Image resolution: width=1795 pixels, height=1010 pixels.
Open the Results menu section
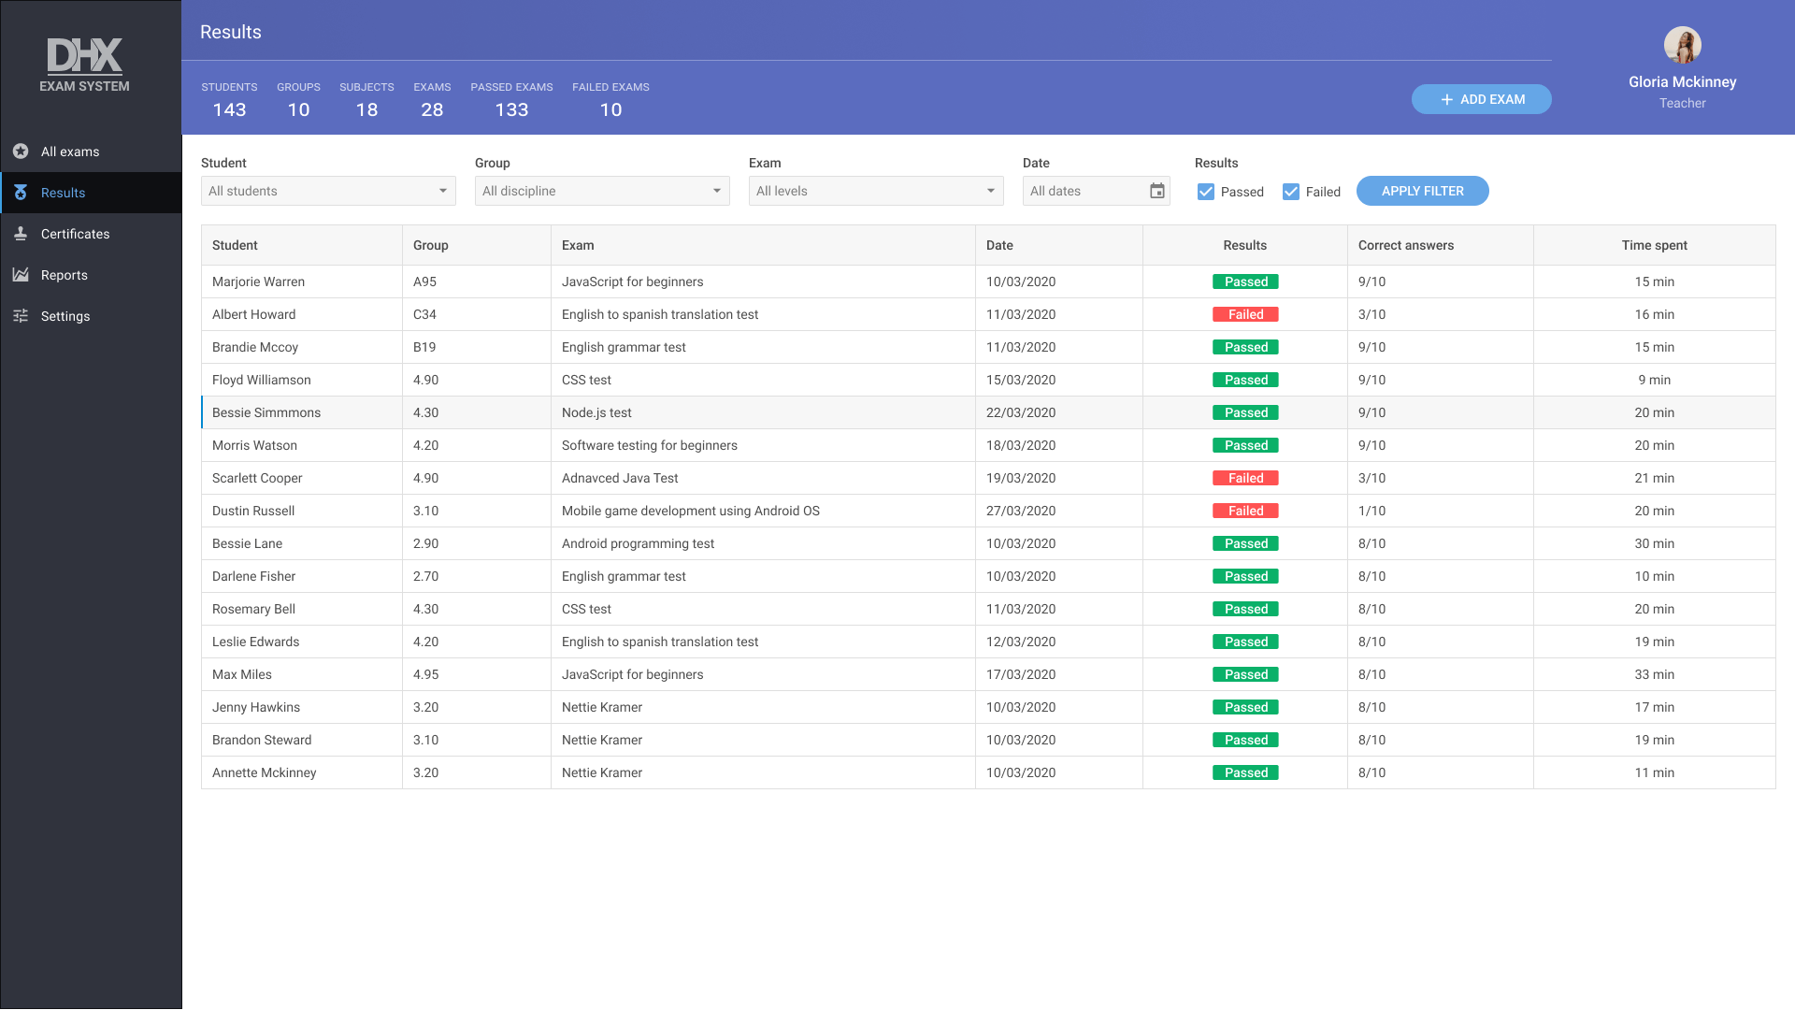[92, 193]
